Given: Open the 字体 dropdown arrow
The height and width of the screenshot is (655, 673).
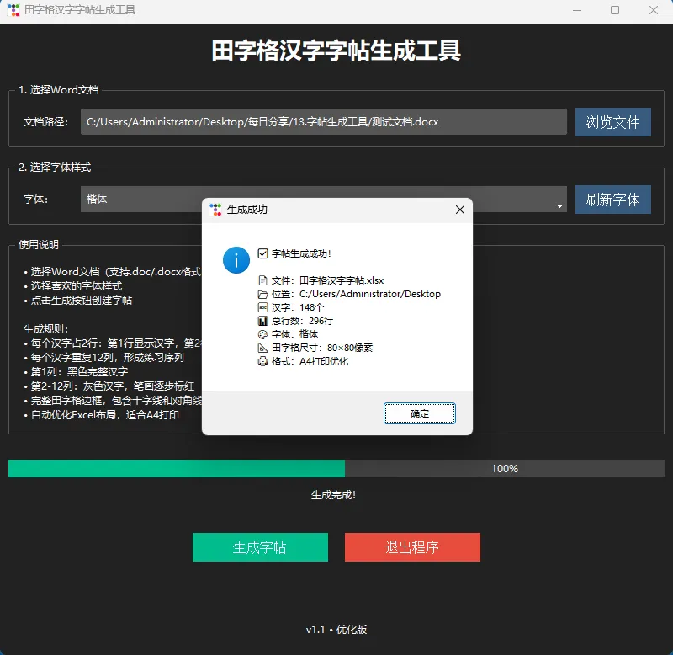Looking at the screenshot, I should [x=559, y=205].
